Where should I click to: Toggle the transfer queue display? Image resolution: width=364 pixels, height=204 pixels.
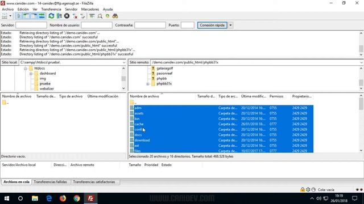pos(42,16)
